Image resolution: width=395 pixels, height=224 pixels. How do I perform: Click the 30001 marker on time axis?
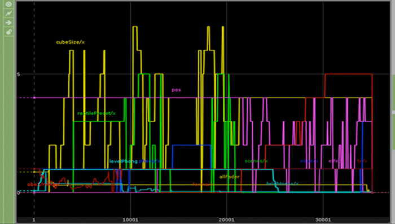click(323, 219)
